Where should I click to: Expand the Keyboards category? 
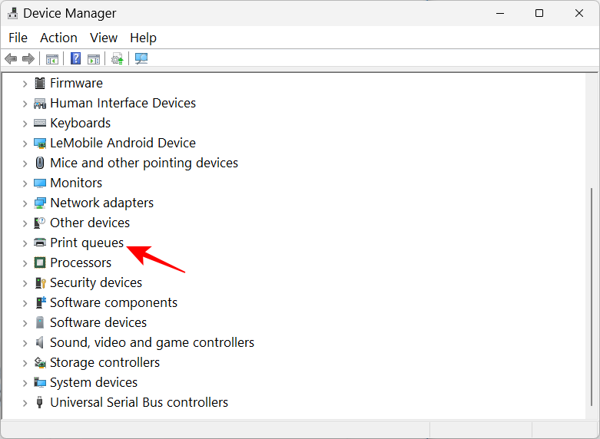[x=25, y=123]
